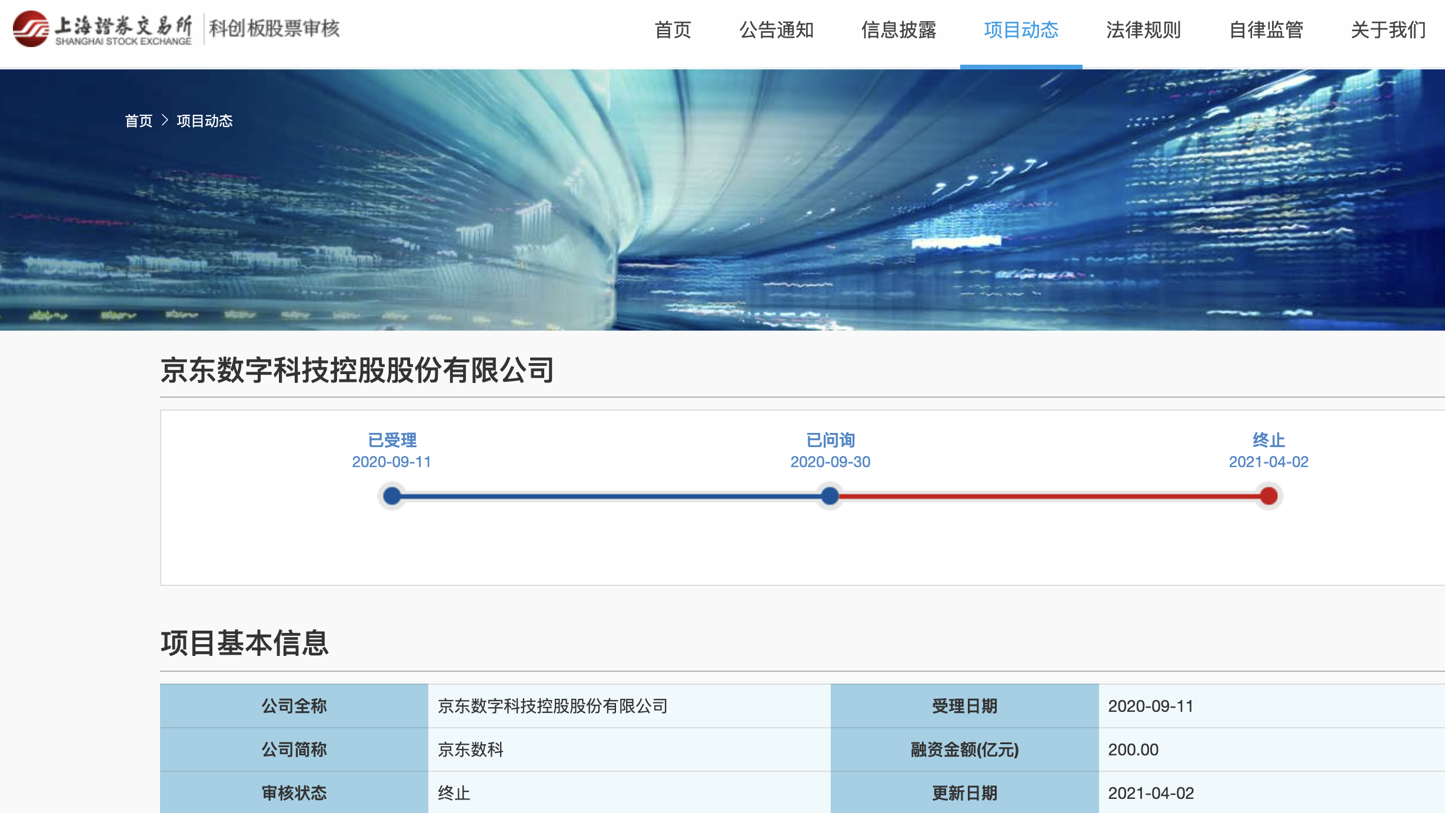
Task: Click the 已问询 timeline dot
Action: tap(830, 496)
